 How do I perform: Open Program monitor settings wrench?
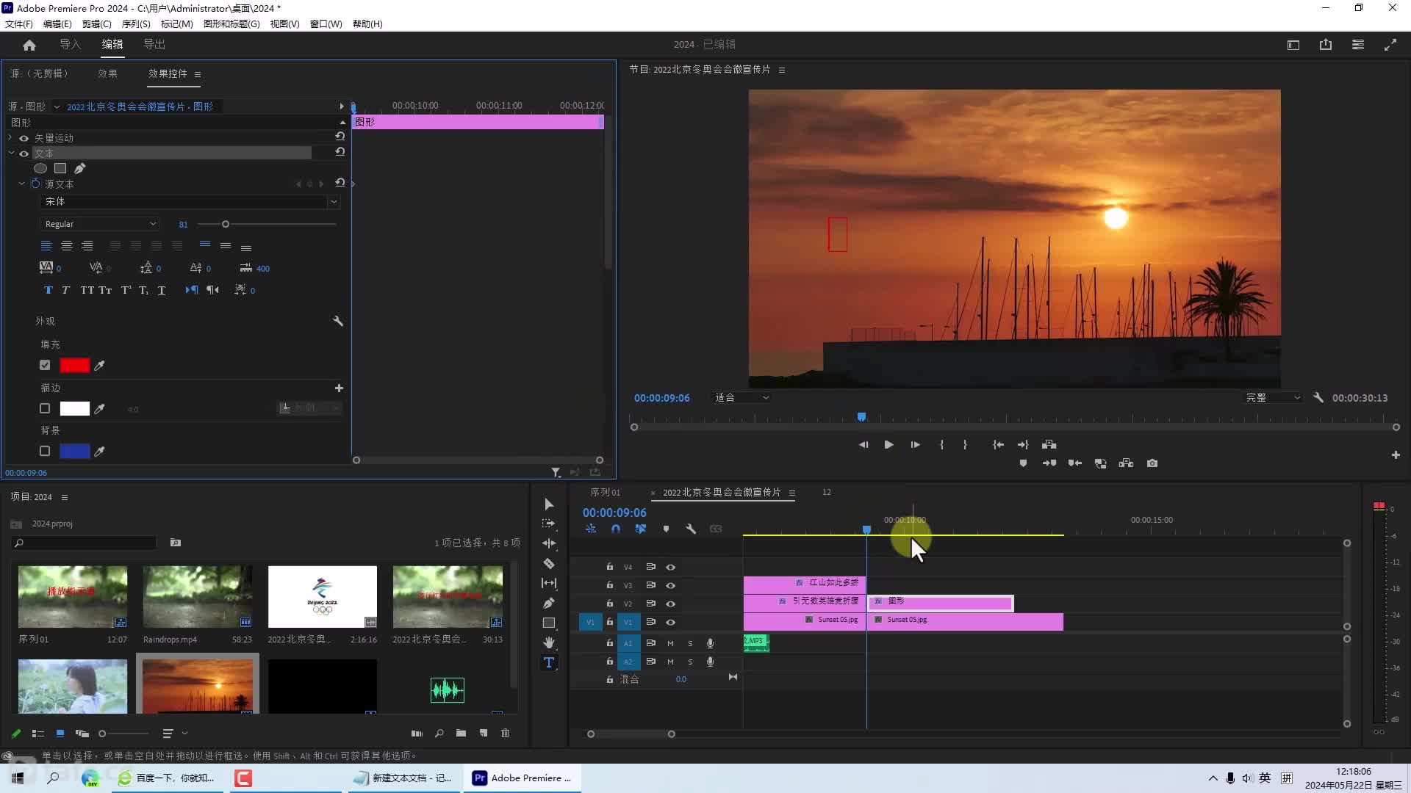click(x=1318, y=397)
